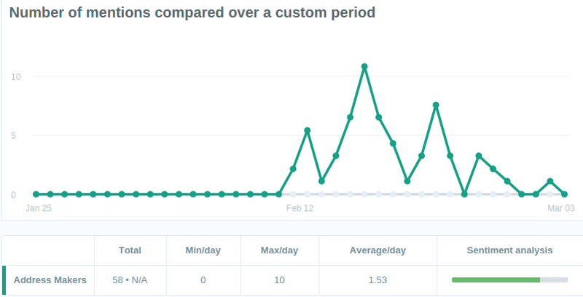Click the 58 • N/A total value
Image resolution: width=583 pixels, height=297 pixels.
coord(130,280)
